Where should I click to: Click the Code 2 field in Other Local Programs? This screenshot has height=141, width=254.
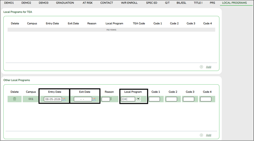[171, 99]
